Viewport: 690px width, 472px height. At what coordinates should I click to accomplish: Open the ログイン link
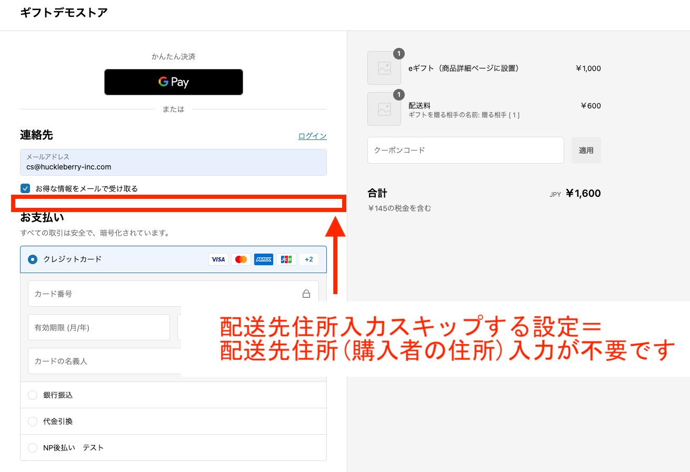(x=312, y=136)
